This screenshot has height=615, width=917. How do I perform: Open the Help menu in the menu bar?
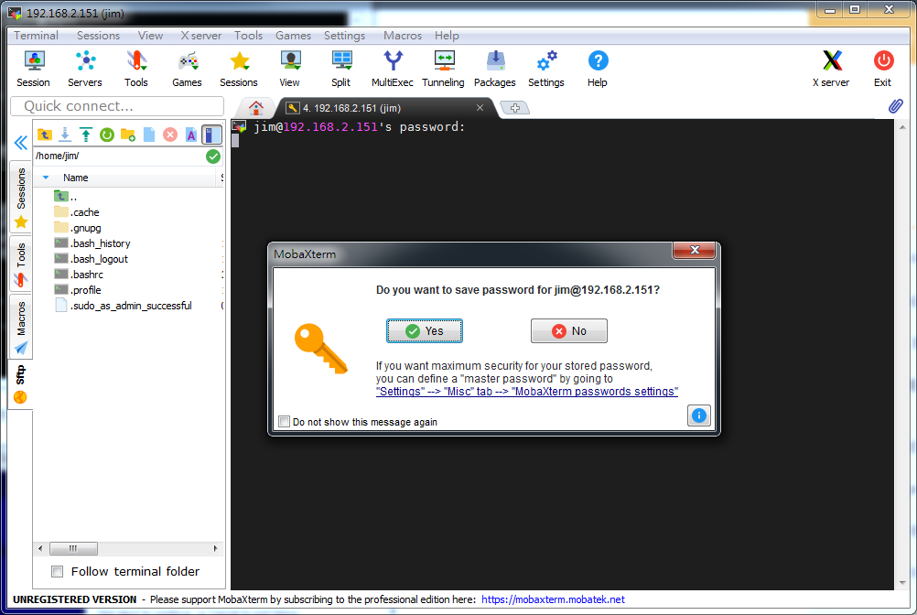coord(447,36)
